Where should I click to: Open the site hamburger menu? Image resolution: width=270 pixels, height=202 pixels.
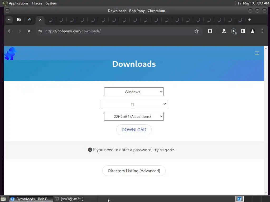pyautogui.click(x=257, y=53)
